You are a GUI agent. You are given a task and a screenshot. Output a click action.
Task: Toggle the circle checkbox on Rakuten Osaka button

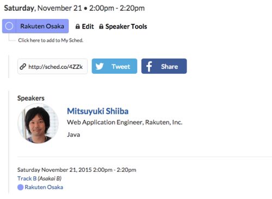(9, 26)
